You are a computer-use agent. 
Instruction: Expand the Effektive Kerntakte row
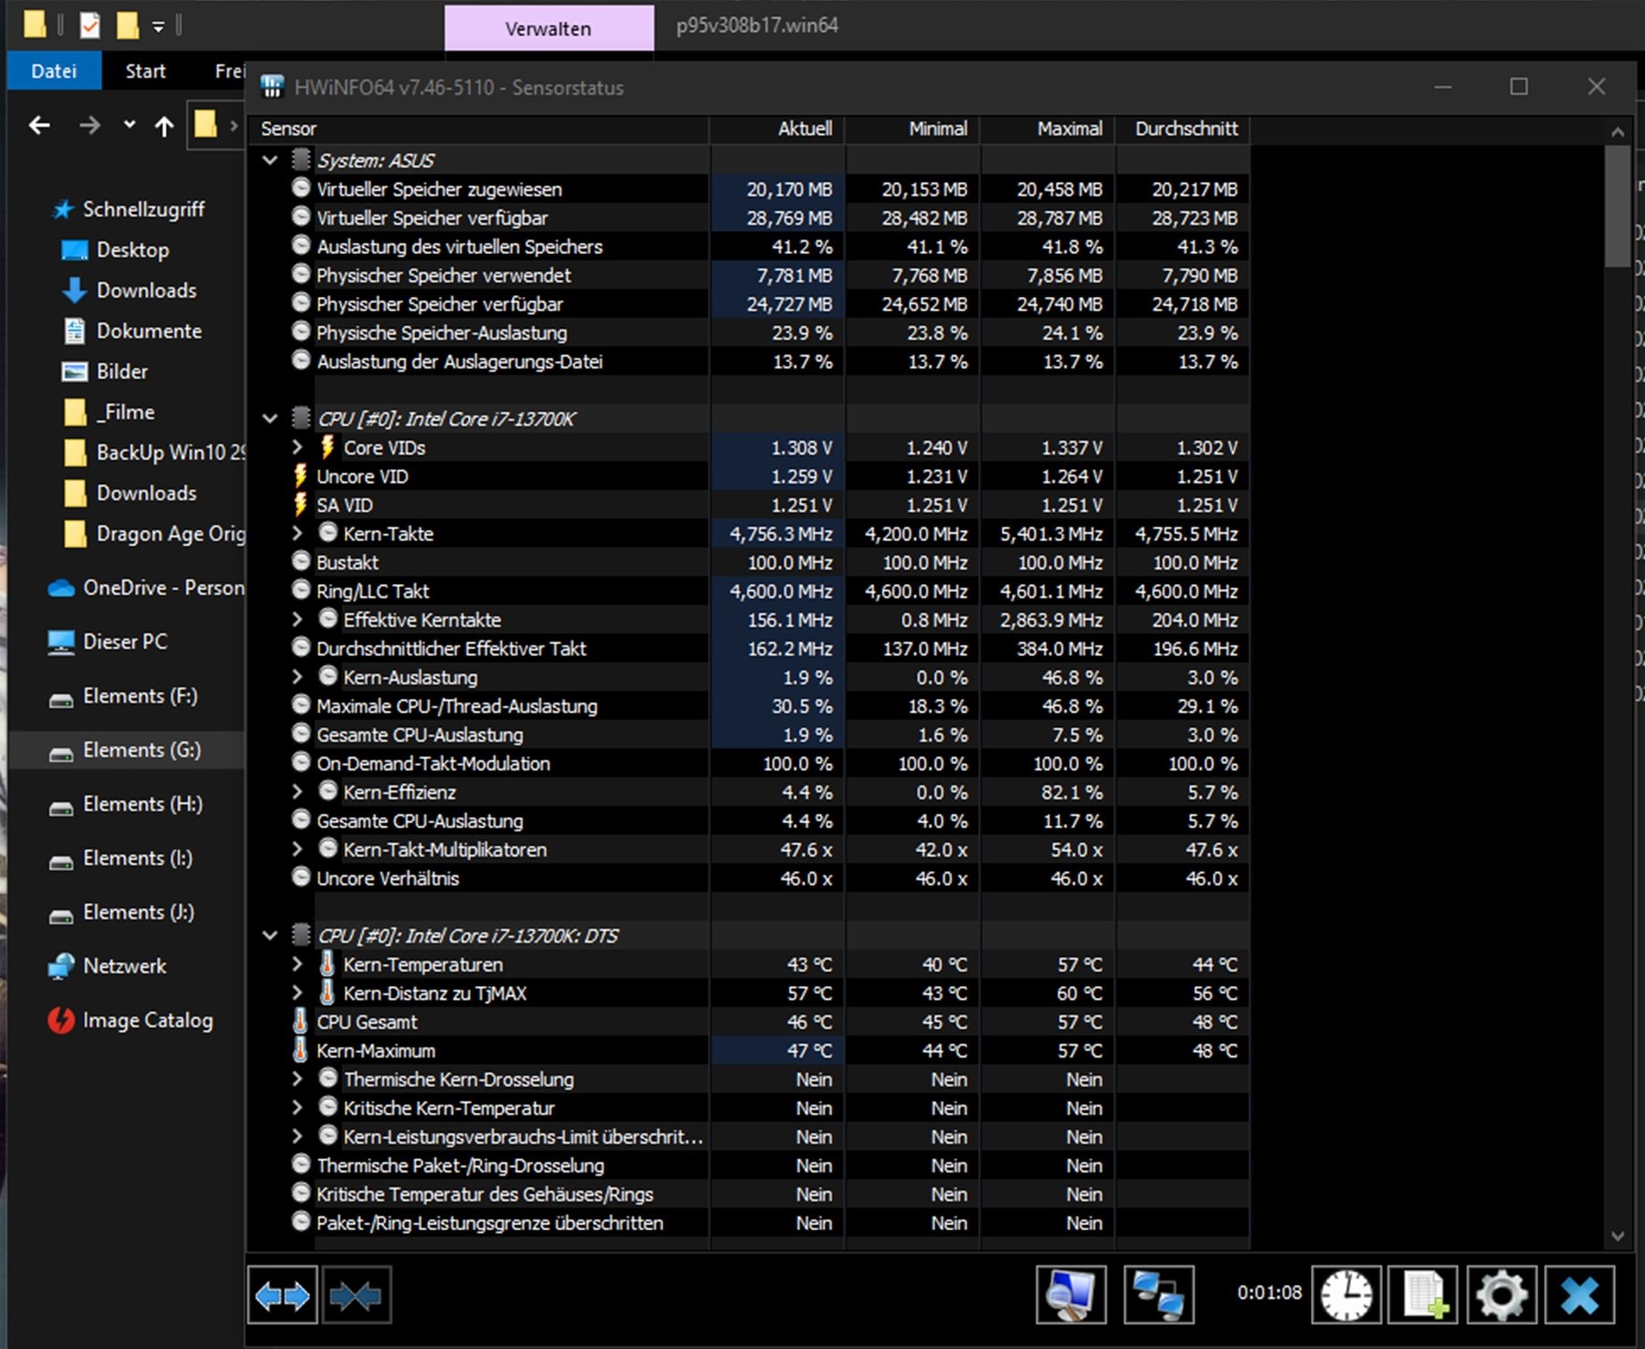click(x=298, y=619)
